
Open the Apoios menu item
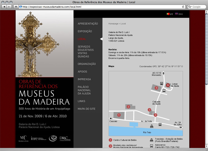pos(82,71)
